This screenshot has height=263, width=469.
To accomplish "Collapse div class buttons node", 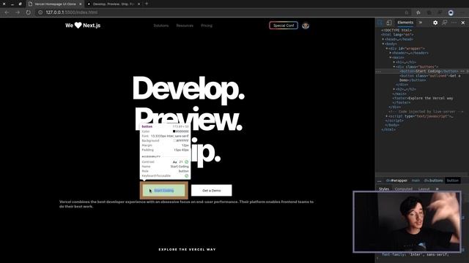I will pos(394,66).
